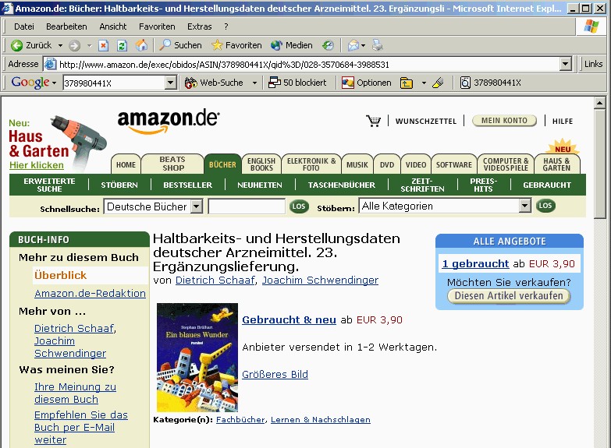This screenshot has height=448, width=611.
Task: Click the LOS button next to Alle Kategorien
Action: pyautogui.click(x=545, y=206)
